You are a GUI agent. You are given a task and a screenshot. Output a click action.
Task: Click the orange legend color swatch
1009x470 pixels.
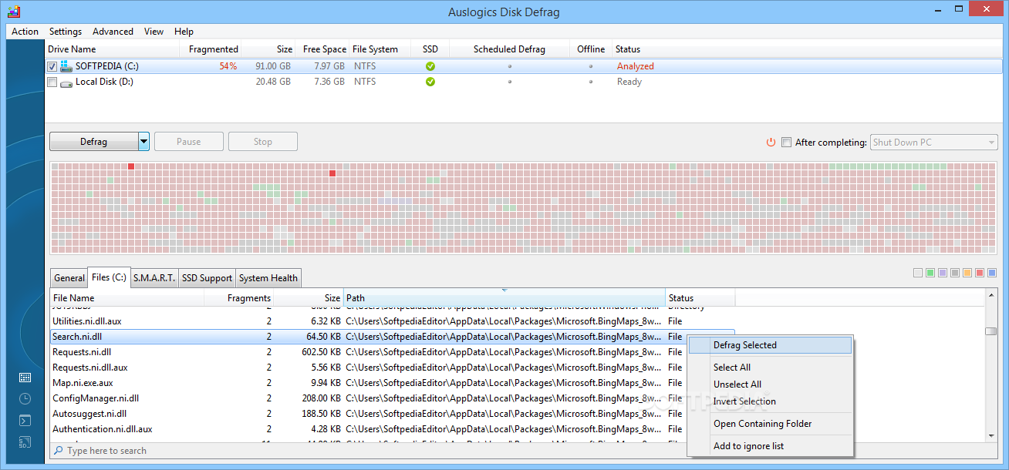[x=967, y=273]
